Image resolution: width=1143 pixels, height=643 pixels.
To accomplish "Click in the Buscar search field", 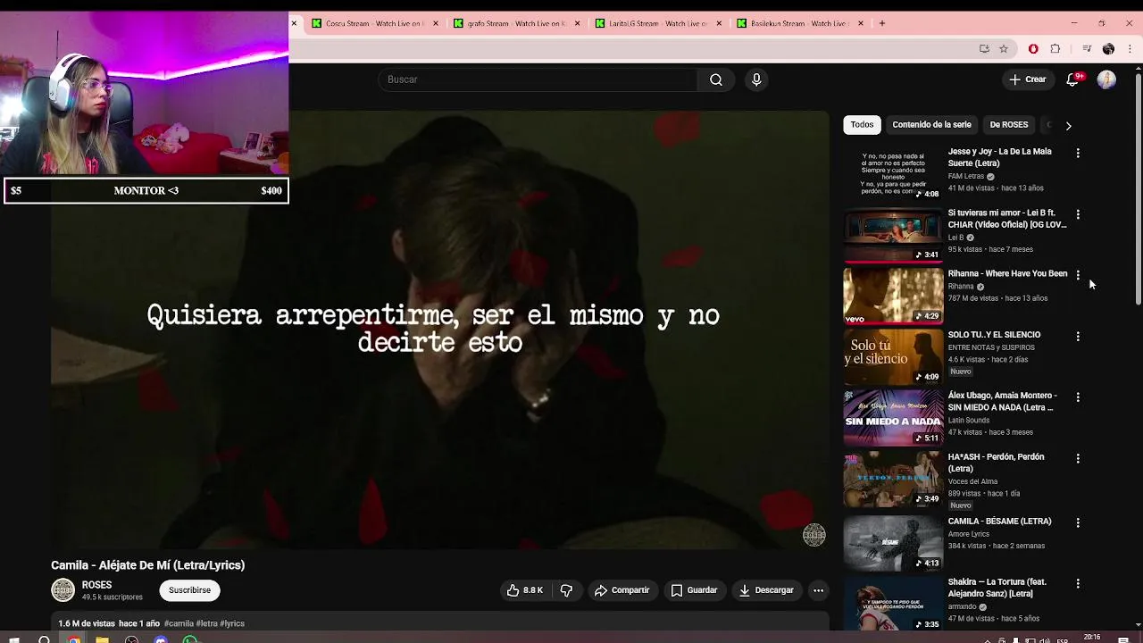I will [x=538, y=79].
